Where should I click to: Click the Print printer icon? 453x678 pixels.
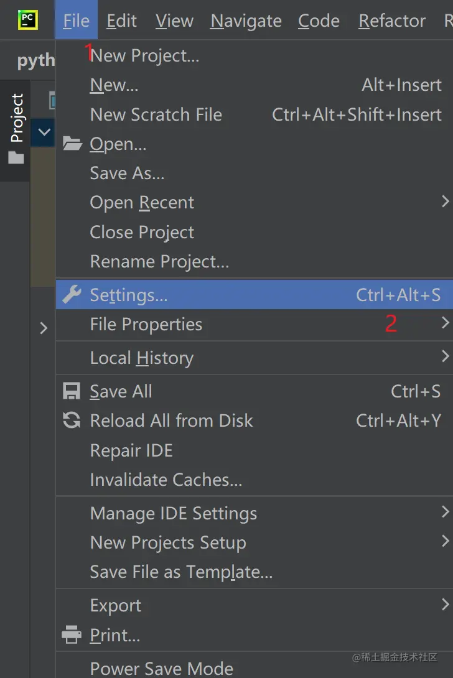(x=72, y=635)
